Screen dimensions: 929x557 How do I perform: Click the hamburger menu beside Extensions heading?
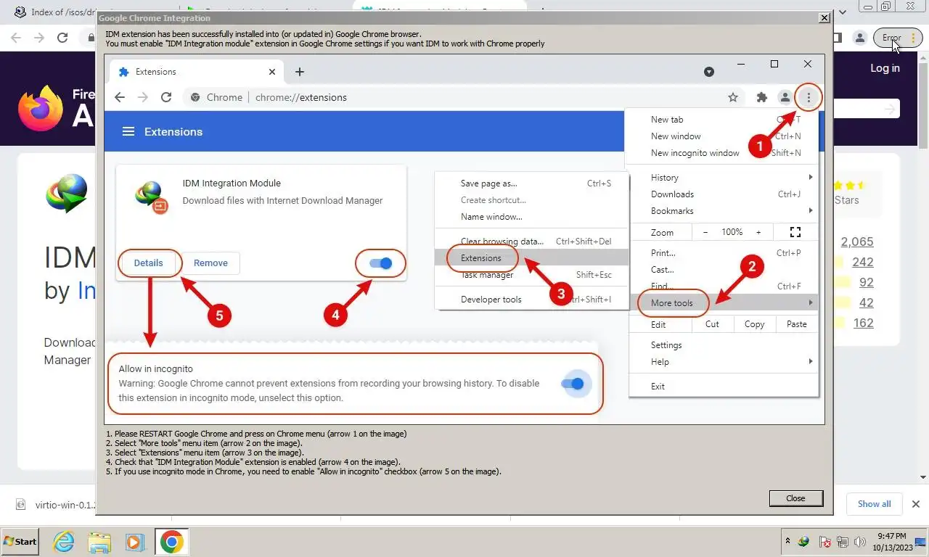coord(128,131)
